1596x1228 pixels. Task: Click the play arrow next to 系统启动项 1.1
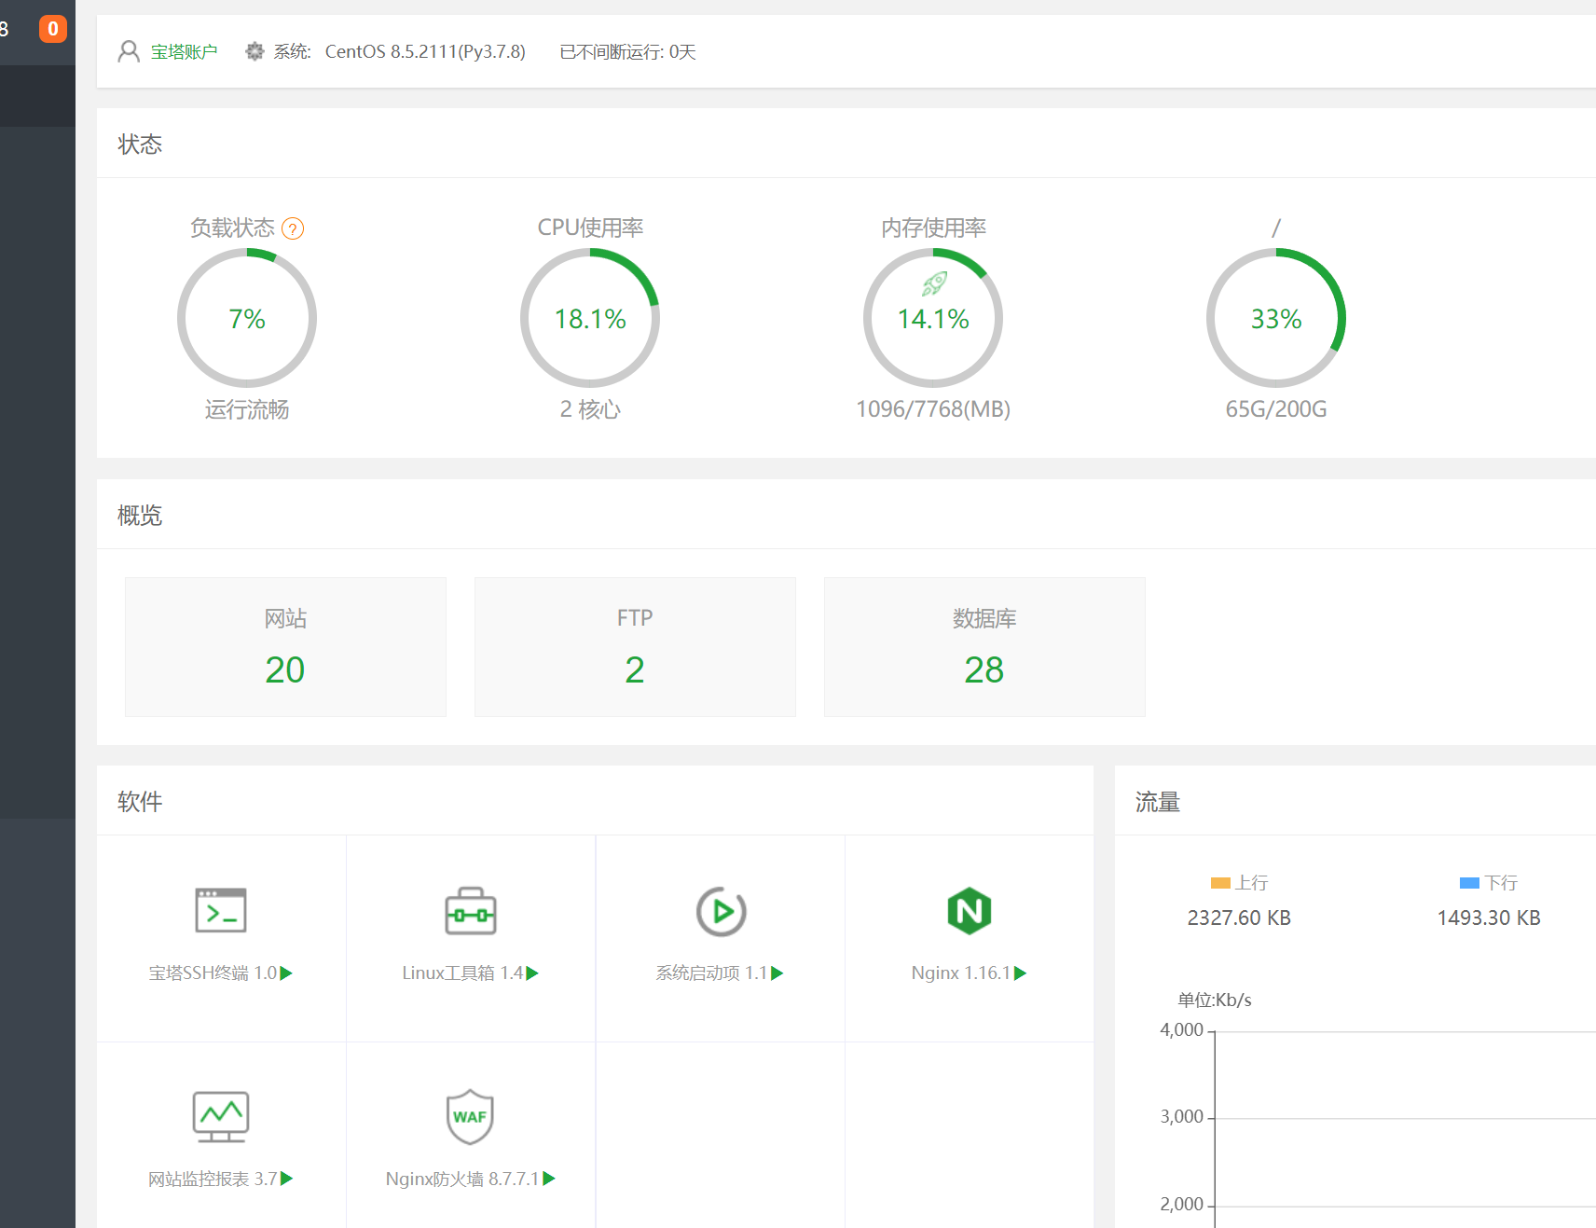coord(777,973)
